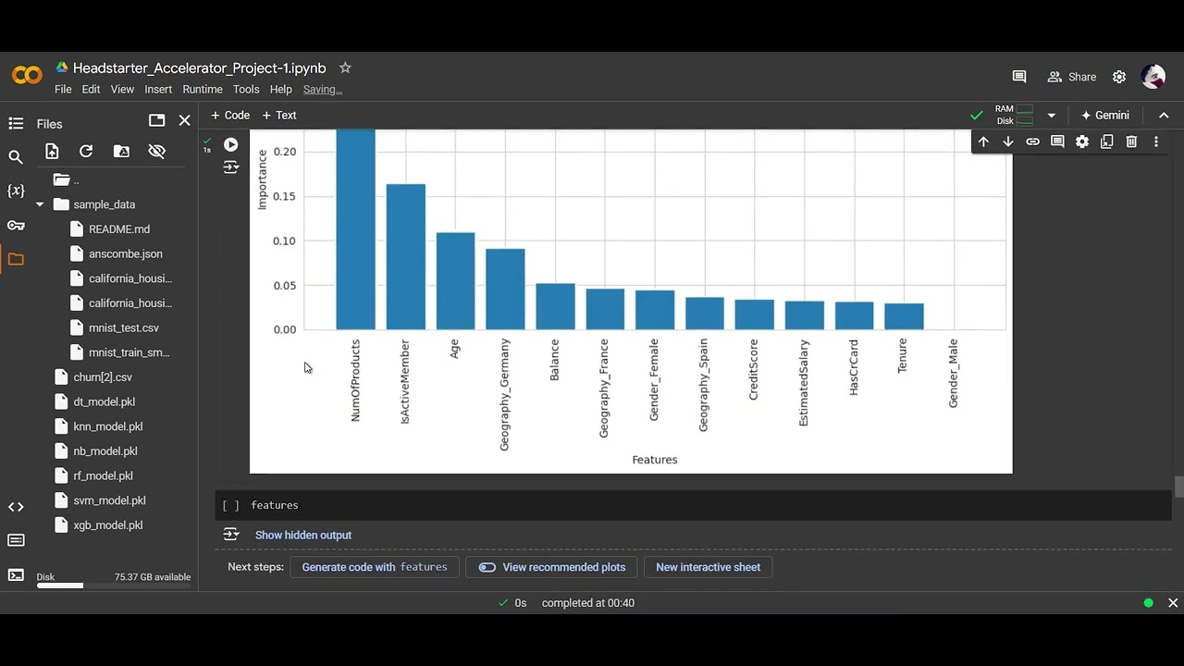
Task: Toggle hidden files visibility
Action: click(156, 151)
